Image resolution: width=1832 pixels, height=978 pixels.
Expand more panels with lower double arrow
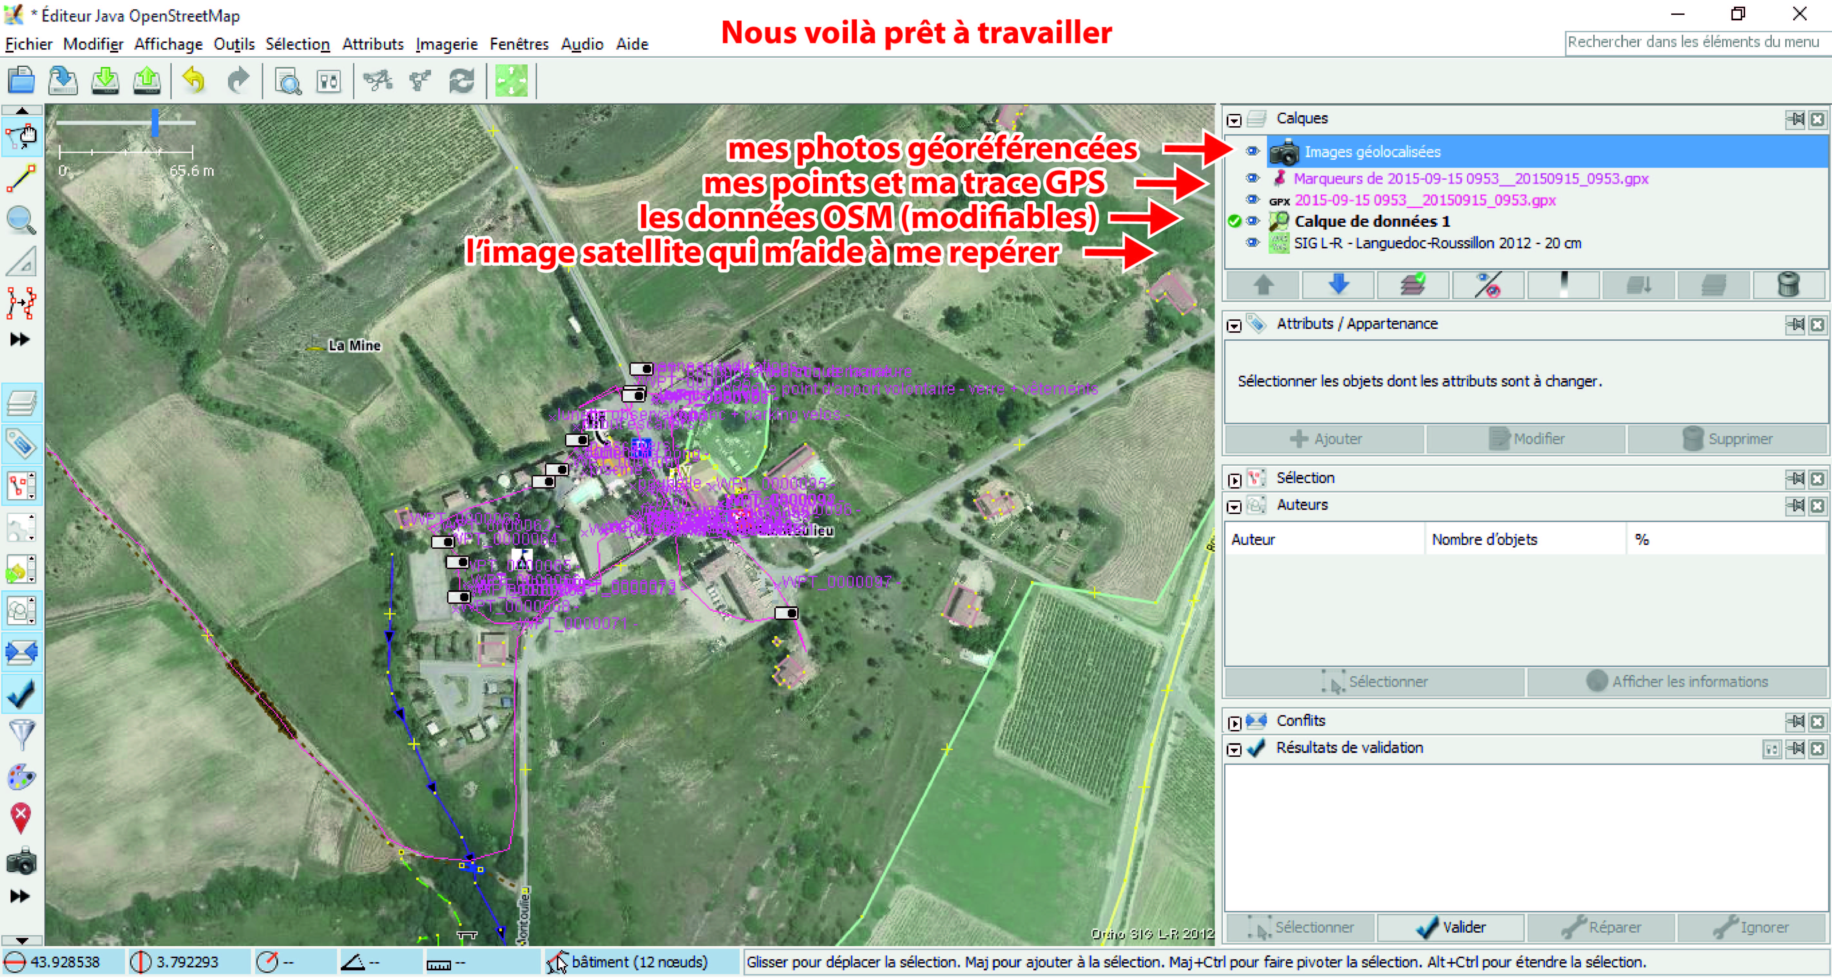tap(20, 896)
